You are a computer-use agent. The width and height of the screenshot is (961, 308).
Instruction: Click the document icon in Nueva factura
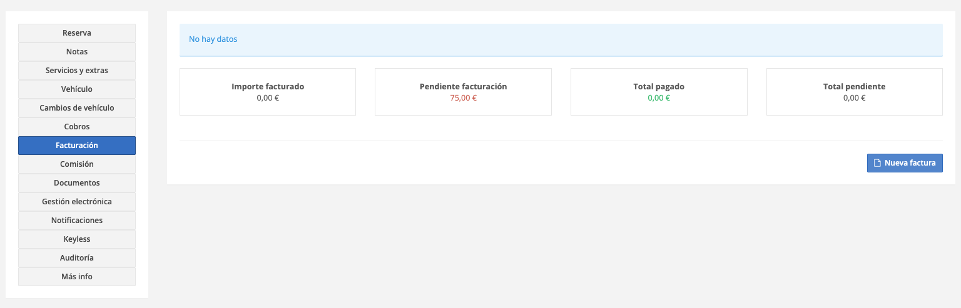coord(877,163)
